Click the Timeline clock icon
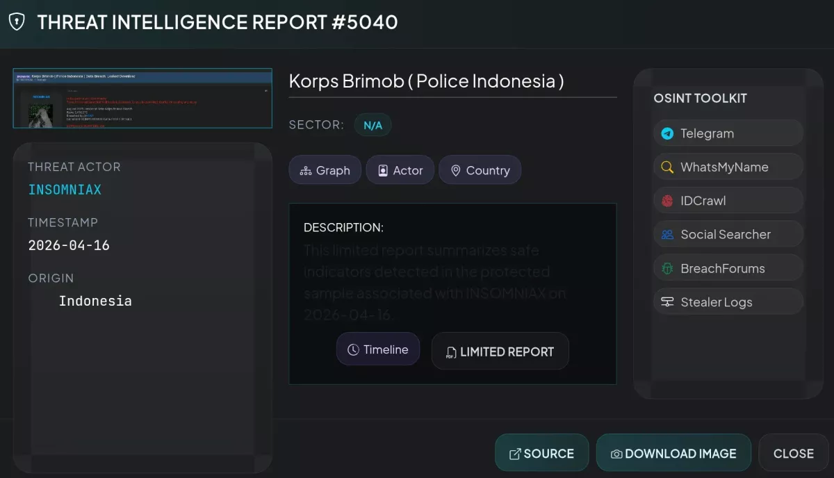This screenshot has width=834, height=478. pyautogui.click(x=354, y=349)
